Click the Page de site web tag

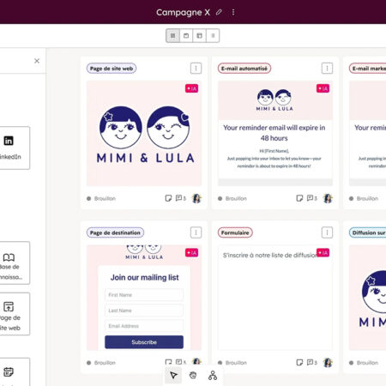tap(112, 69)
